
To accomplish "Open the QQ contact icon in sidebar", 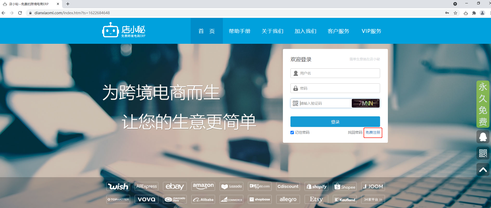I will coord(483,137).
